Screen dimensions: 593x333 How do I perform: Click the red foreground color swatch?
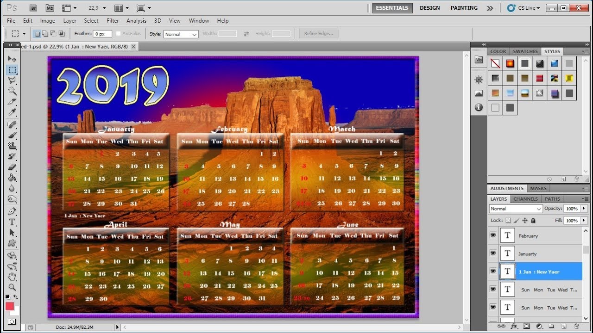[10, 306]
